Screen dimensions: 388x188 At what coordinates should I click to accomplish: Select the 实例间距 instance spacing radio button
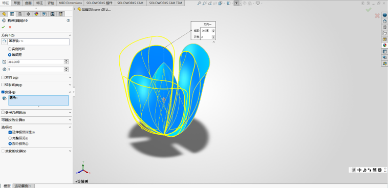click(10, 49)
